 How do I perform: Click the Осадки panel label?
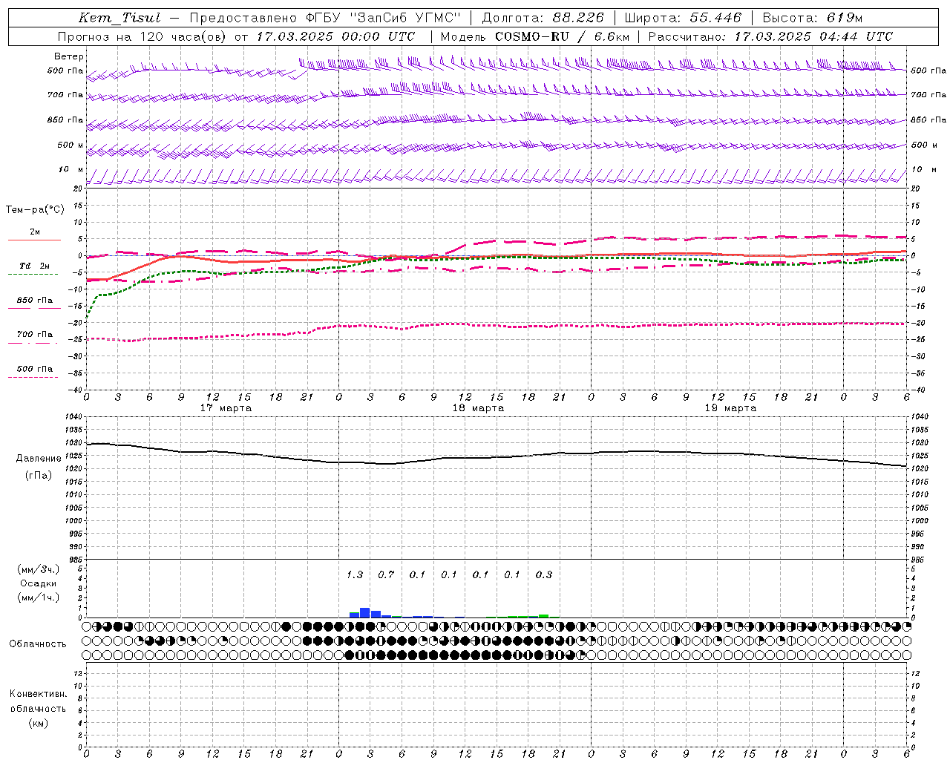[x=39, y=583]
